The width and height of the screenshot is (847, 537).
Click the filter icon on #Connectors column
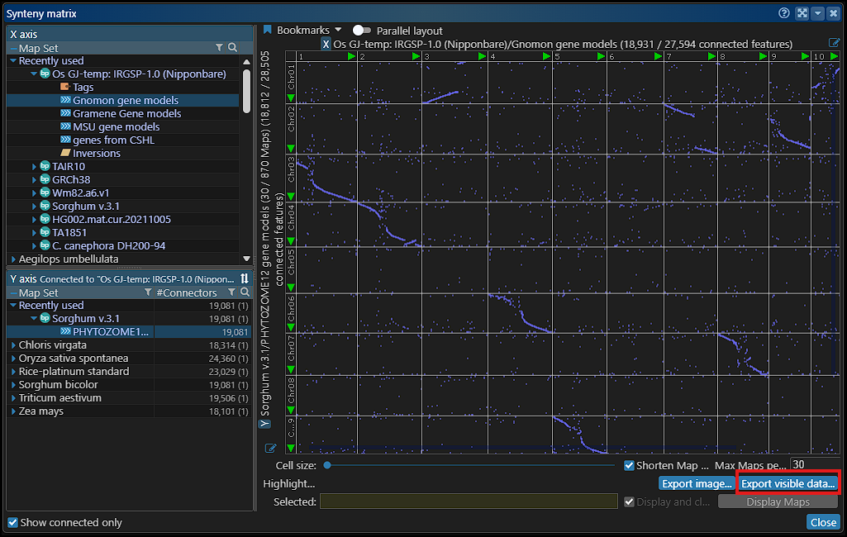[231, 292]
